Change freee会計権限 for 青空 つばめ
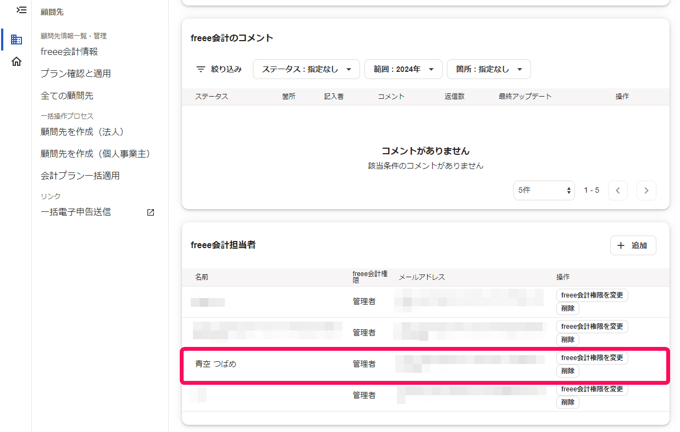The image size is (680, 432). 592,357
